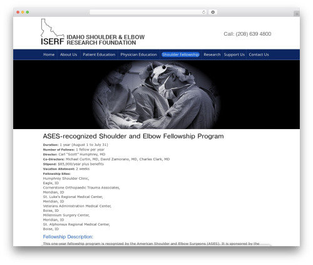
Task: Click the Co-Directors line
Action: pos(106,159)
